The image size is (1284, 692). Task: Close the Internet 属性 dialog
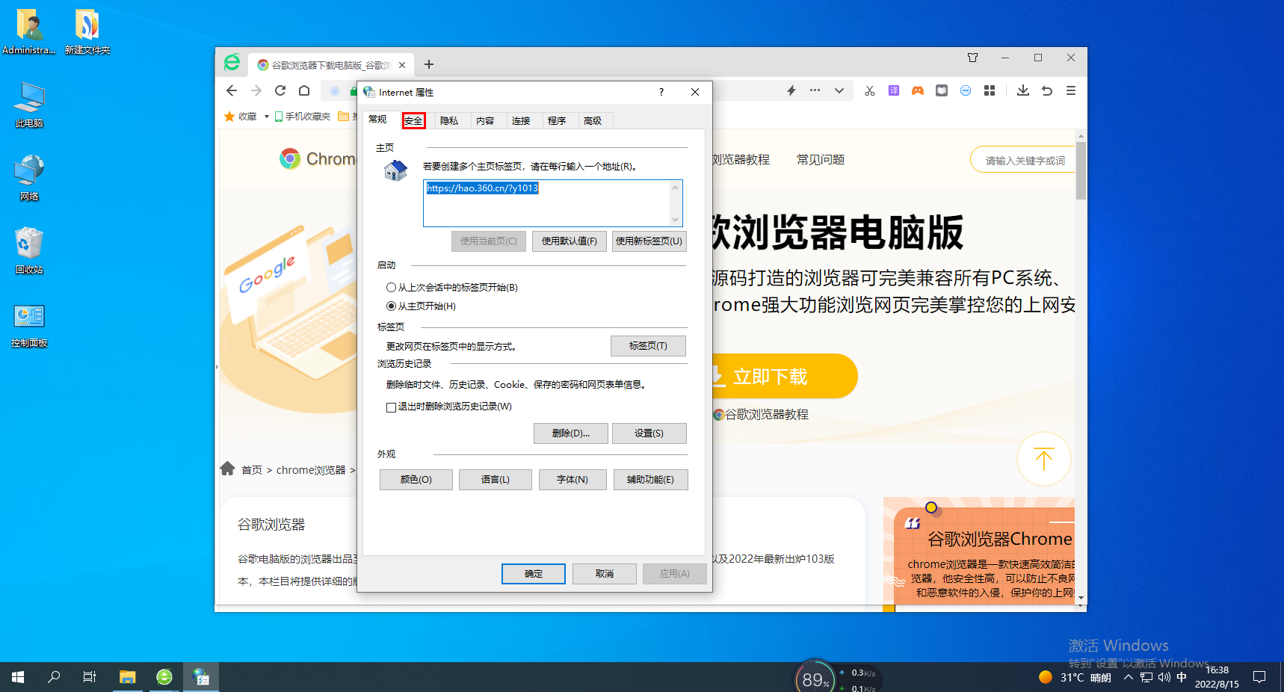coord(695,92)
